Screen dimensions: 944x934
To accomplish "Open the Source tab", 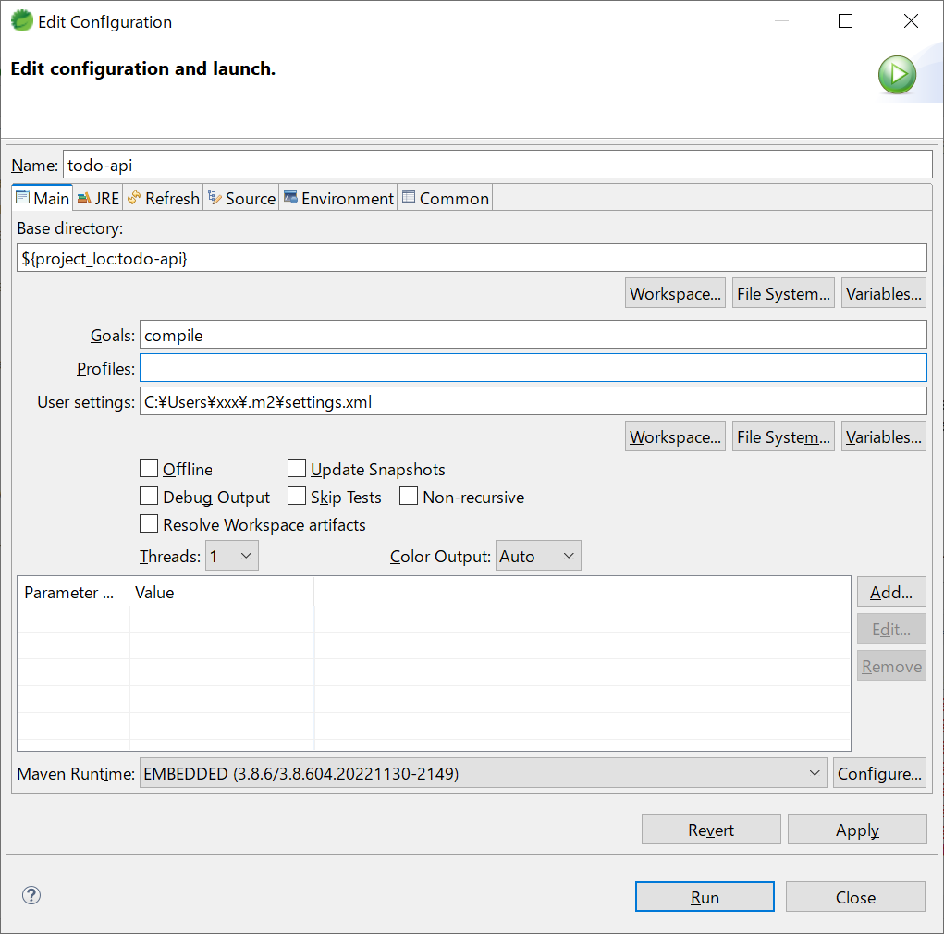I will pyautogui.click(x=241, y=198).
